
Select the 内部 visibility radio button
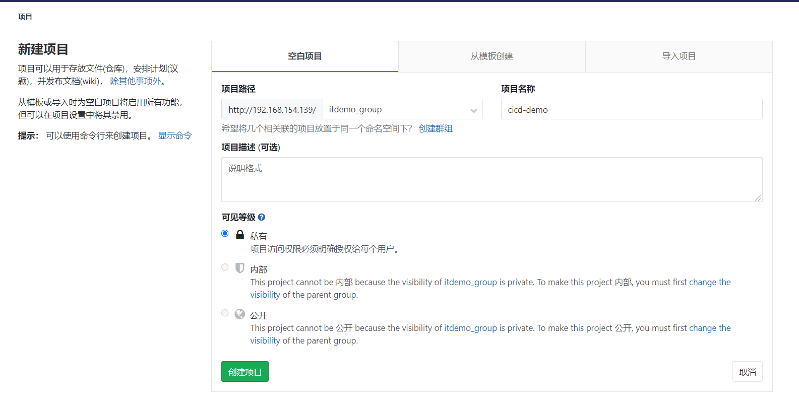225,267
